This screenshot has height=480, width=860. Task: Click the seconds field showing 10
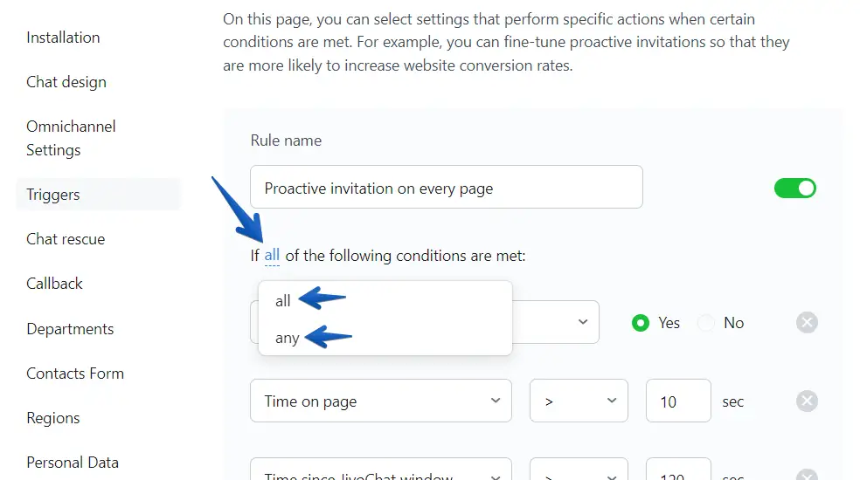677,401
